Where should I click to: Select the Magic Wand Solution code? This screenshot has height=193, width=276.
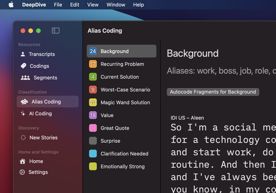coord(122,103)
